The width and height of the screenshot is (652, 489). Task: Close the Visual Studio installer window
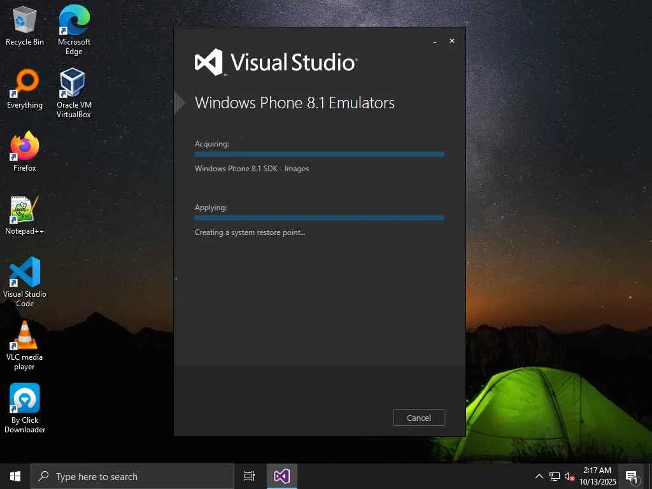(x=452, y=41)
